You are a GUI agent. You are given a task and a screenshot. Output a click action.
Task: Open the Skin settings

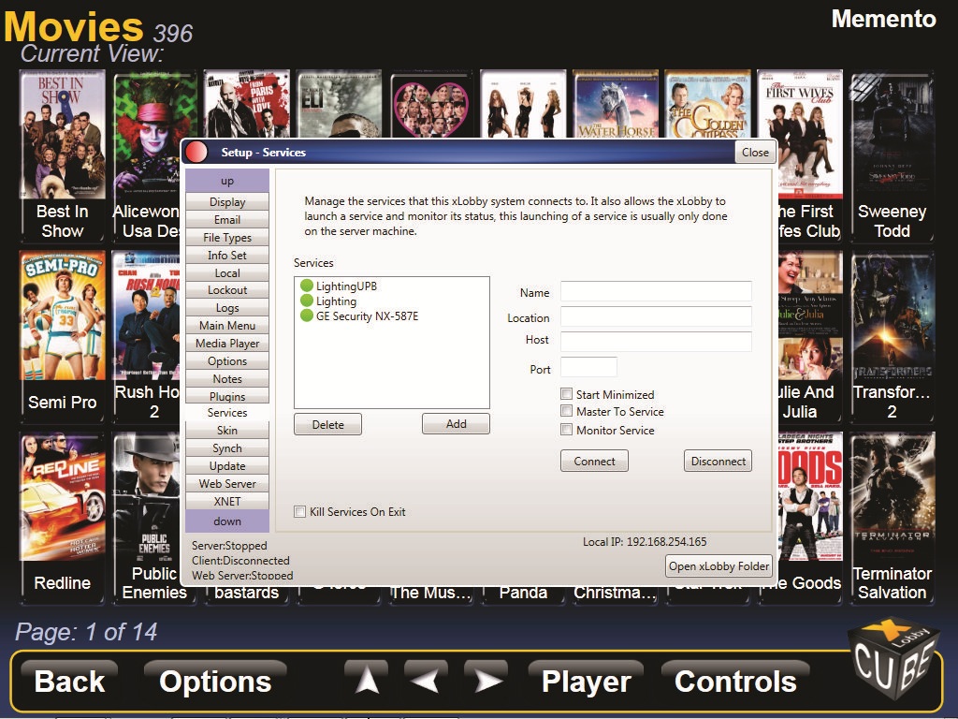(227, 431)
